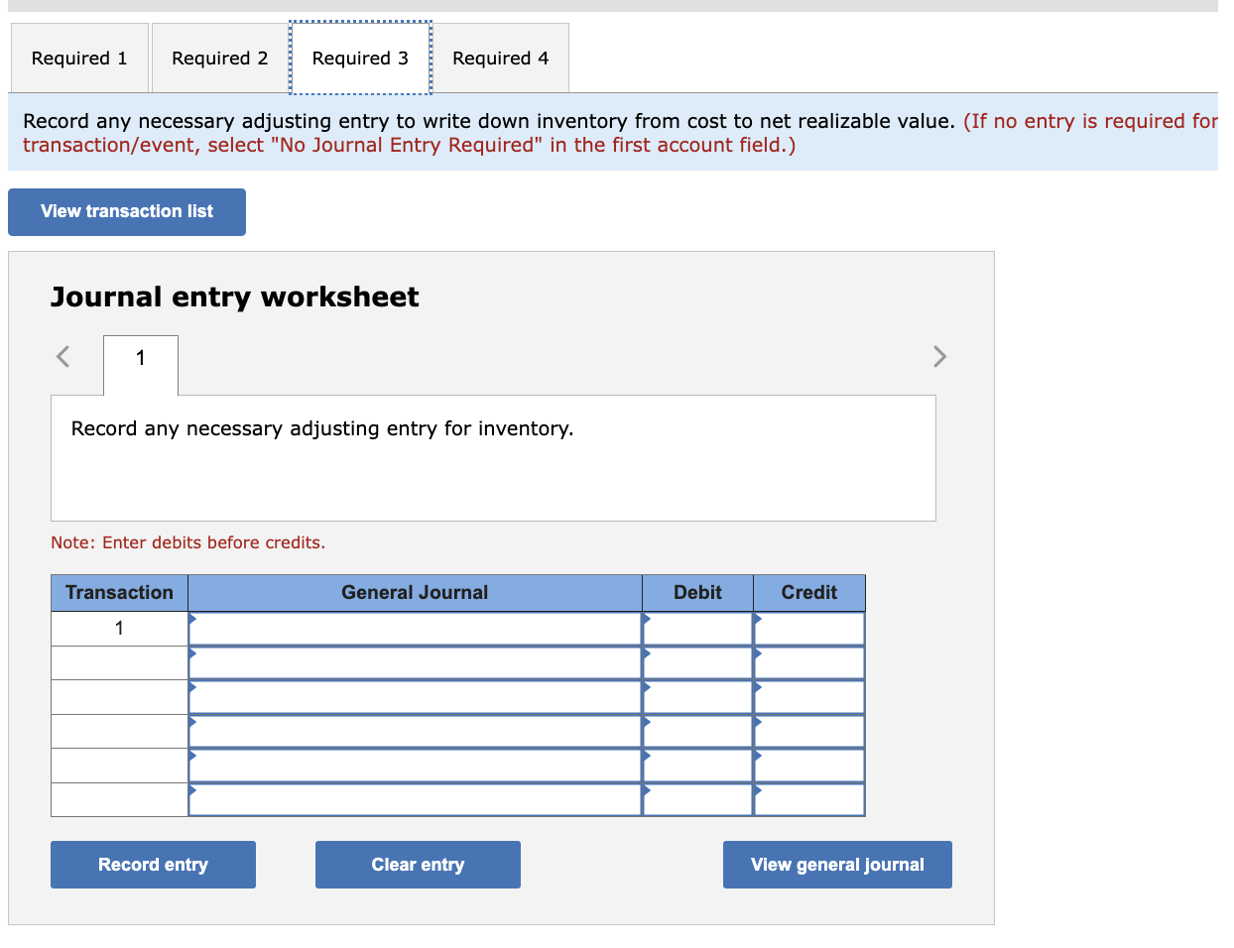This screenshot has height=948, width=1234.
Task: Click the View transaction list button
Action: click(126, 211)
